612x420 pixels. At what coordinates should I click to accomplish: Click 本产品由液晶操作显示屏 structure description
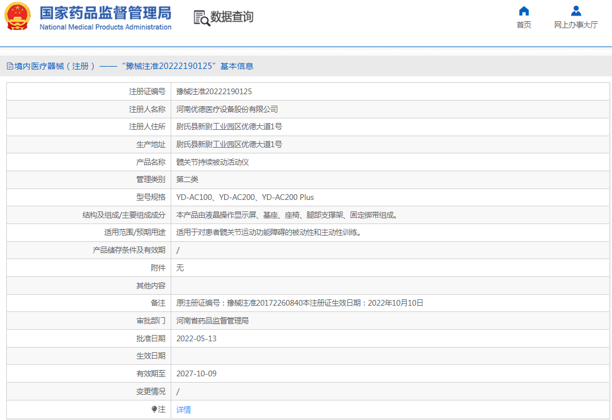(x=287, y=215)
